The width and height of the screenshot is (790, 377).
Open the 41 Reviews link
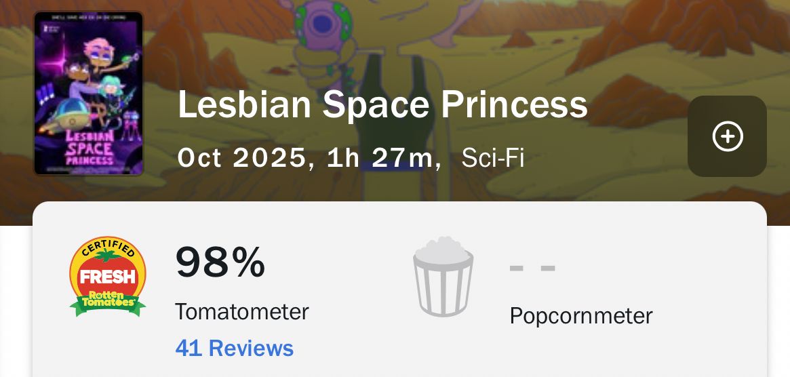pyautogui.click(x=234, y=348)
